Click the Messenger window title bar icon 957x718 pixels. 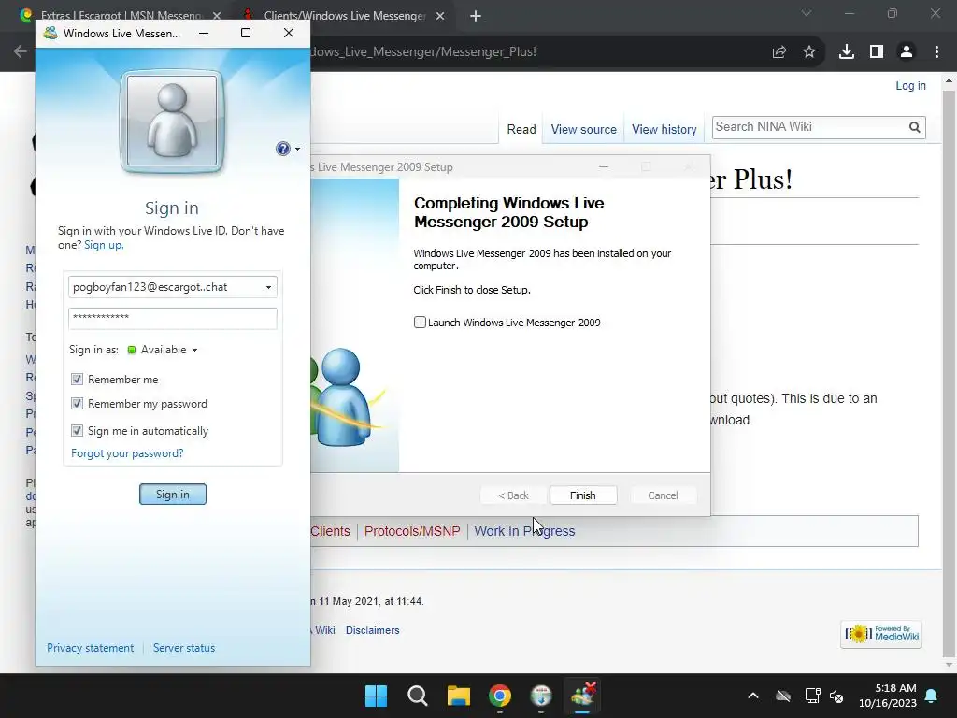[x=50, y=33]
